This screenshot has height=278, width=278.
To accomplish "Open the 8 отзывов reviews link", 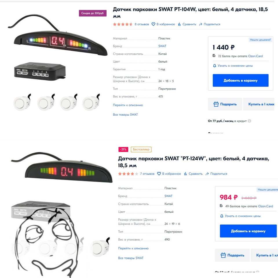I will tap(142, 24).
